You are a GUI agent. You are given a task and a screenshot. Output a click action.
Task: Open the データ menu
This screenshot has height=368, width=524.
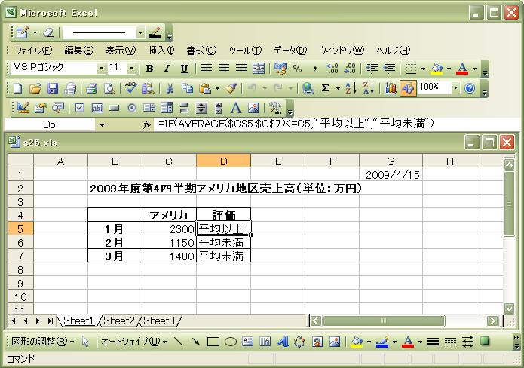point(290,50)
